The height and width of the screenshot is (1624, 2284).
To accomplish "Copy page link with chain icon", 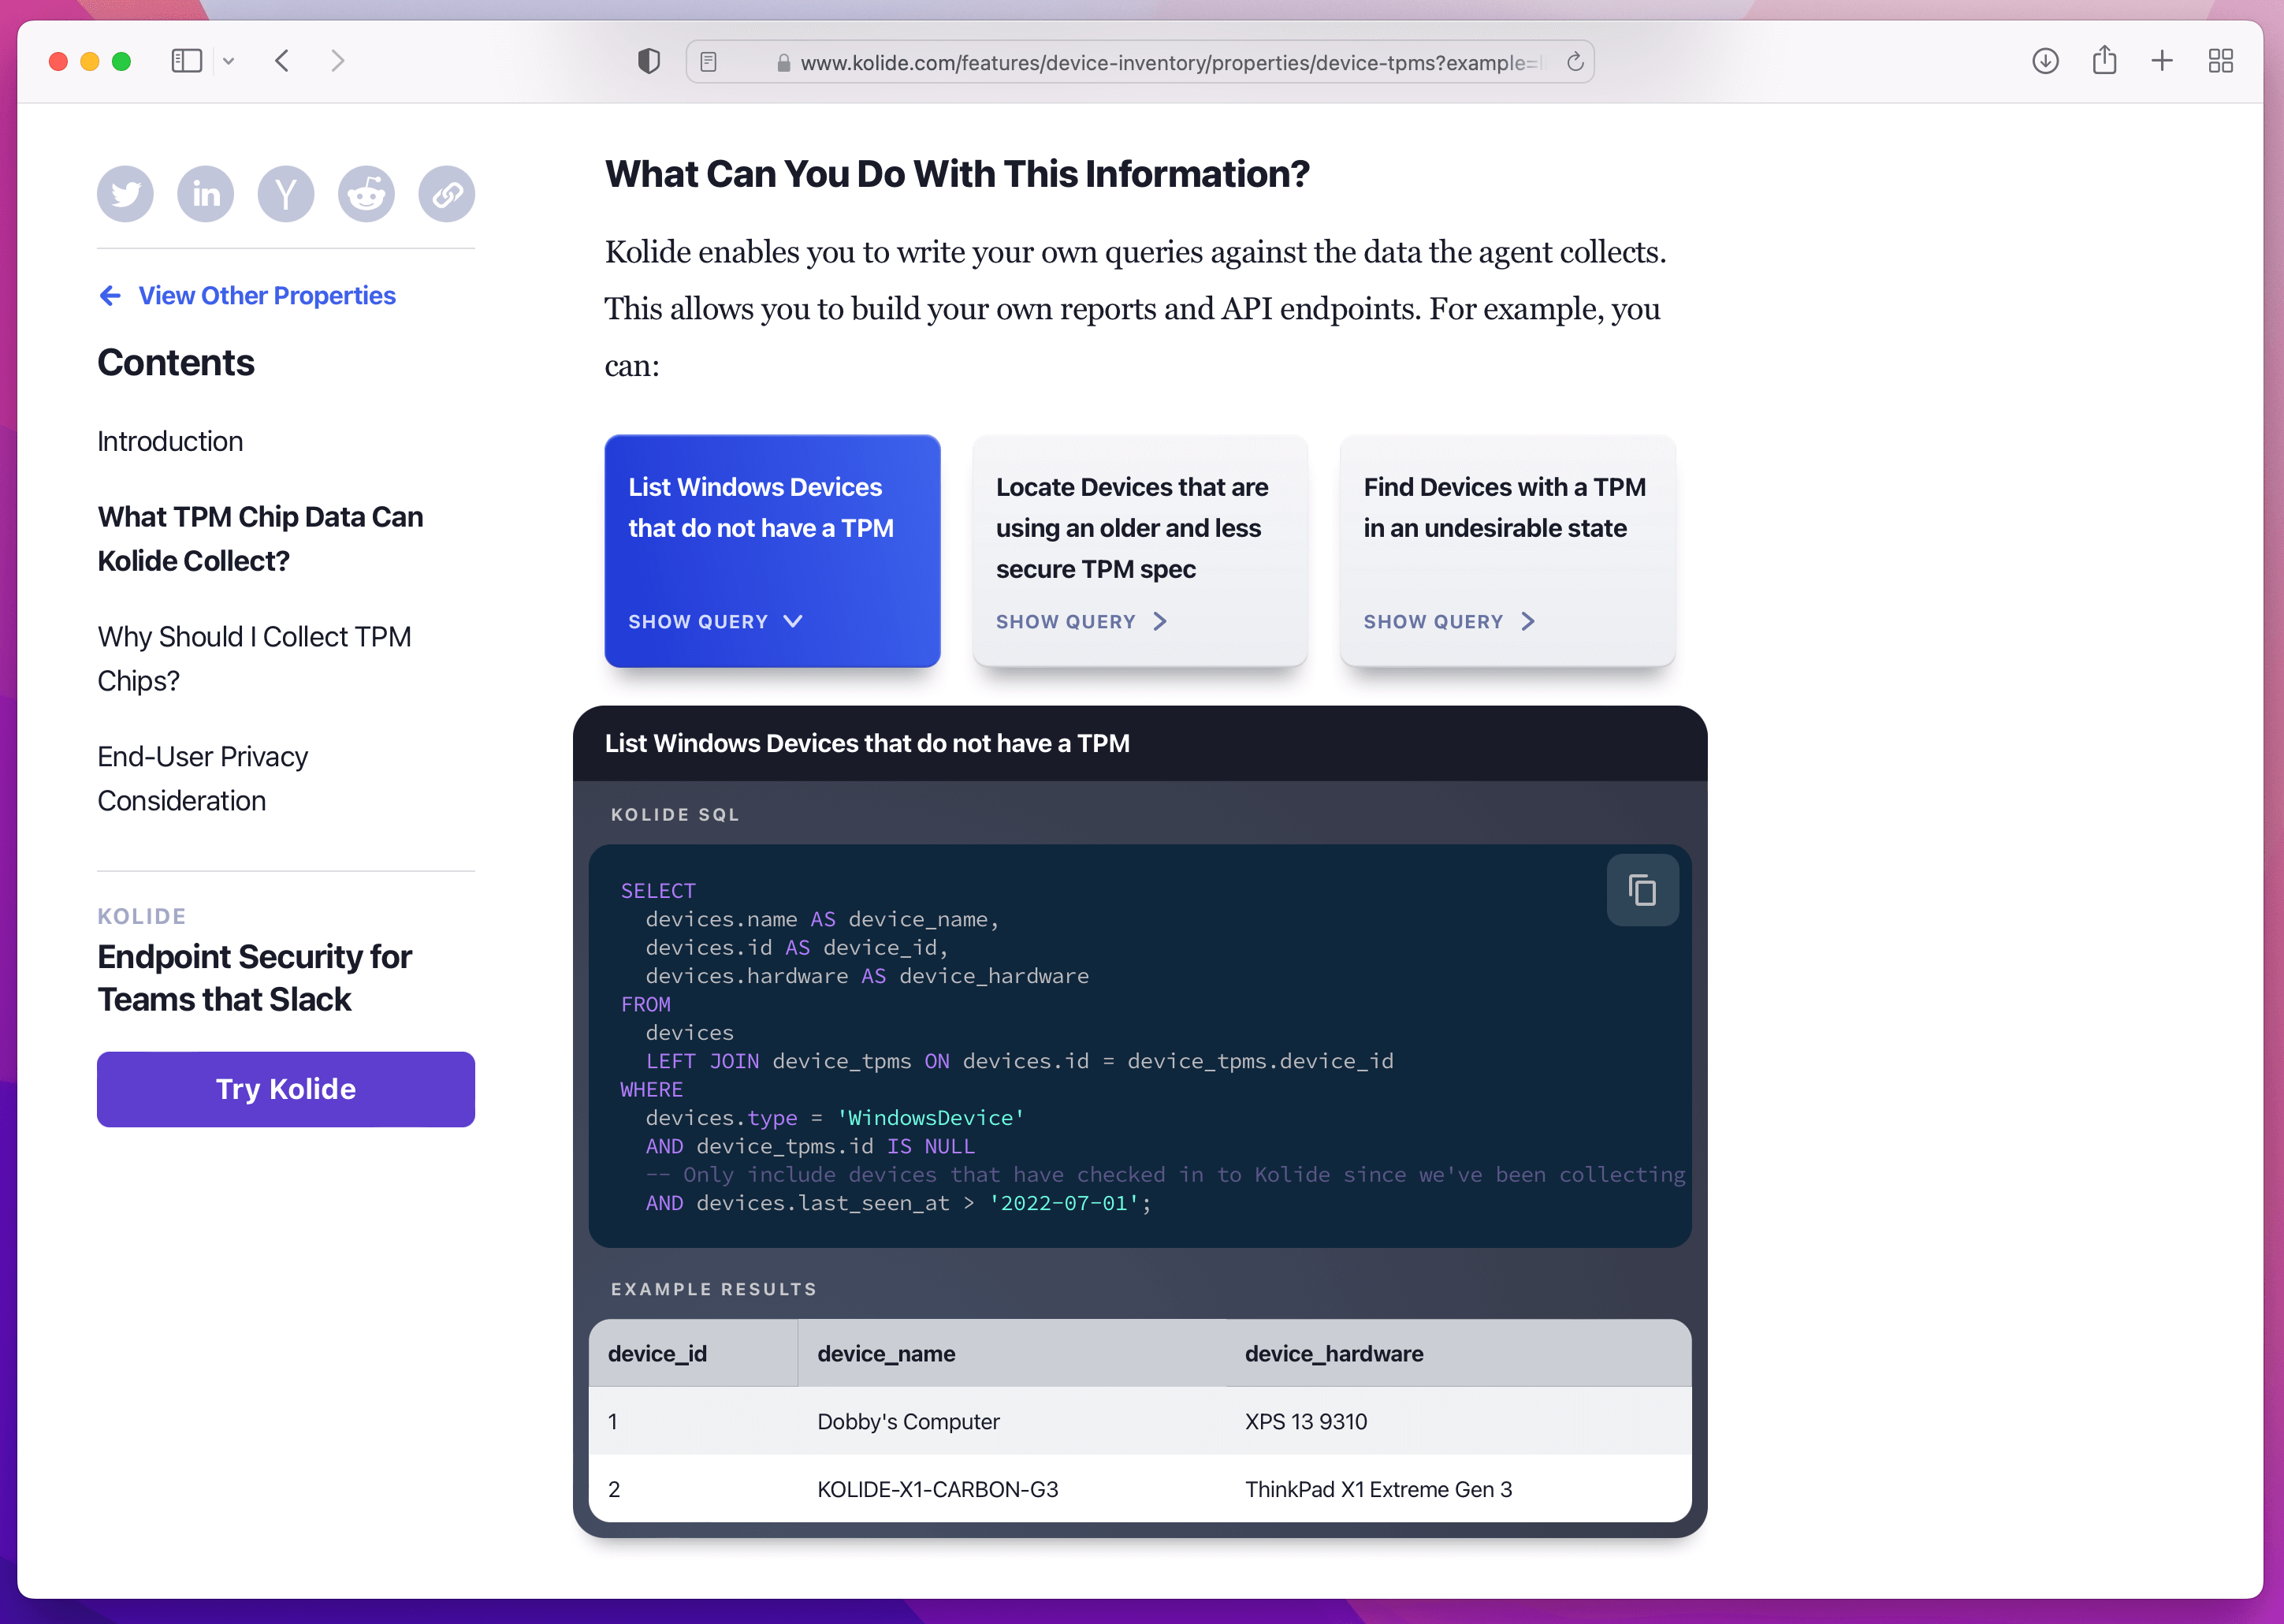I will [x=446, y=194].
